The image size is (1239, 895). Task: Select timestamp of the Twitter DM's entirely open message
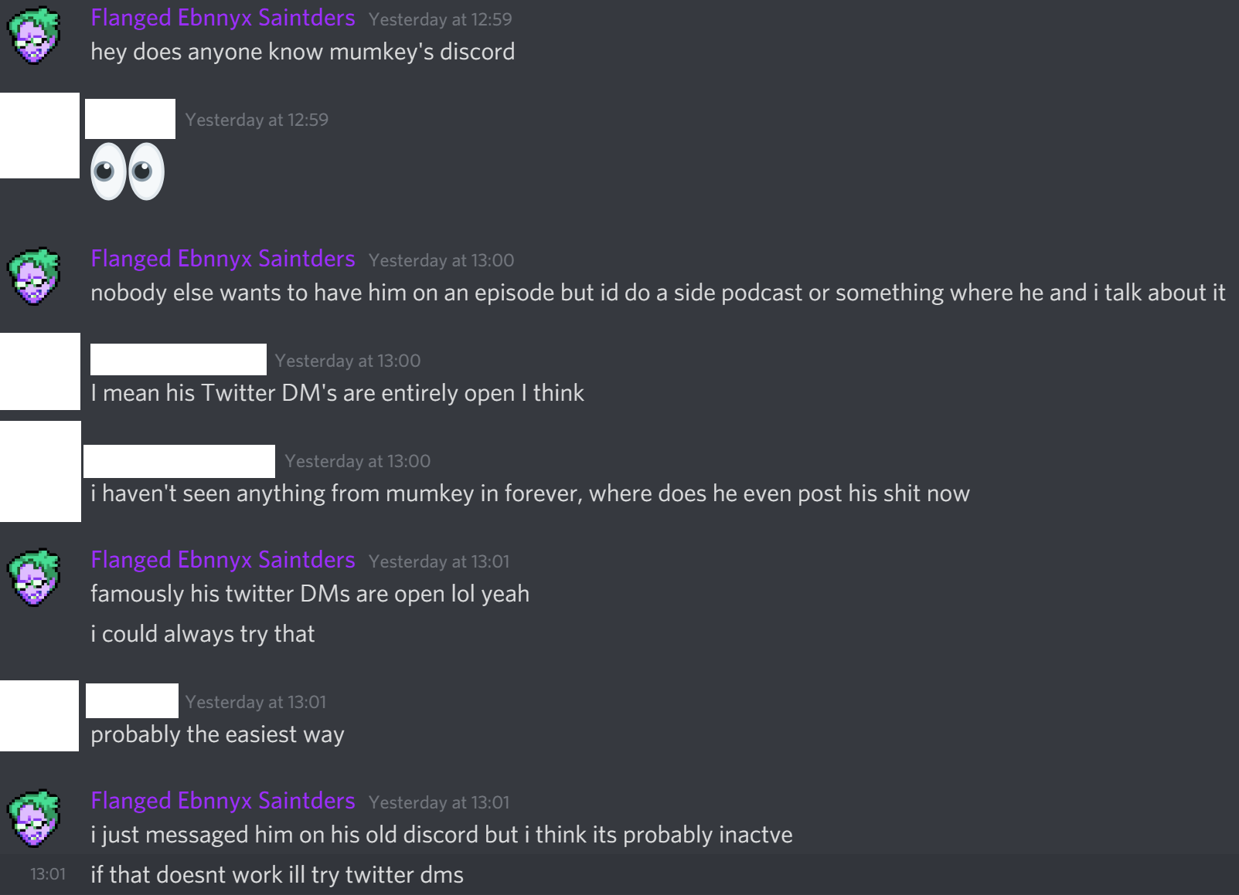click(348, 361)
